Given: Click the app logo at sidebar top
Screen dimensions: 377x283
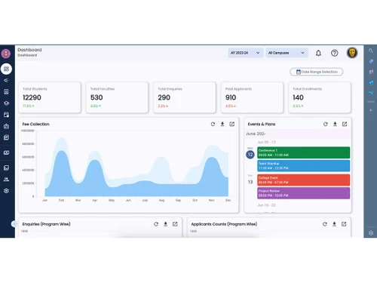Looking at the screenshot, I should pyautogui.click(x=6, y=54).
